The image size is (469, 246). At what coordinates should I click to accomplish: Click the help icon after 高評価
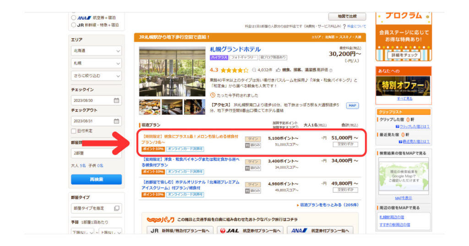pos(331,70)
